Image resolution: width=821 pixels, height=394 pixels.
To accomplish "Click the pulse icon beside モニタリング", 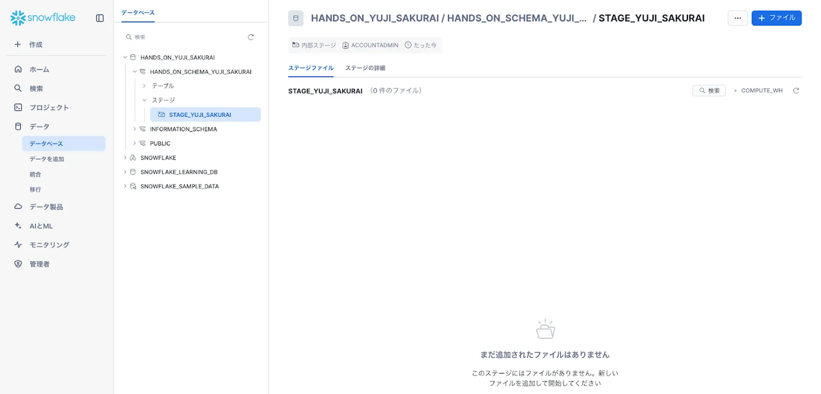I will coord(18,245).
